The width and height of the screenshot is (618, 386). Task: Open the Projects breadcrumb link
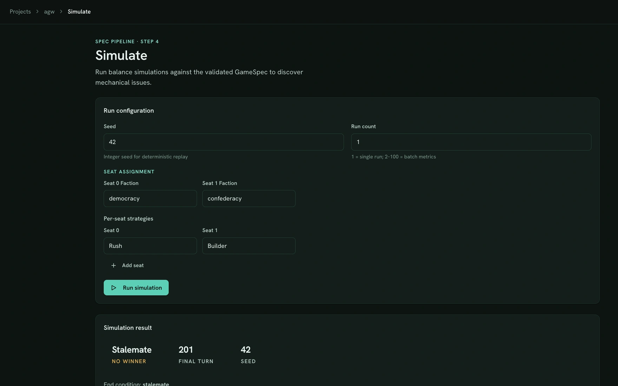point(20,12)
